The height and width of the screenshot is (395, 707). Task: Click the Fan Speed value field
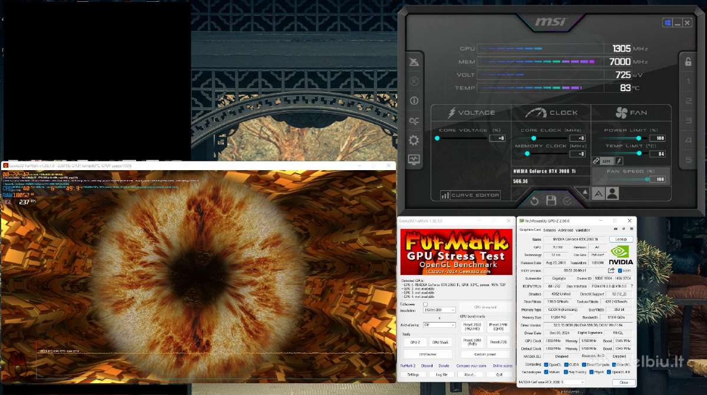pyautogui.click(x=658, y=180)
